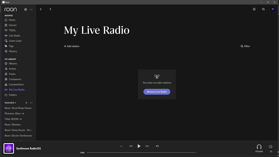Click Add station
Viewport: 279px width, 157px height.
72,46
